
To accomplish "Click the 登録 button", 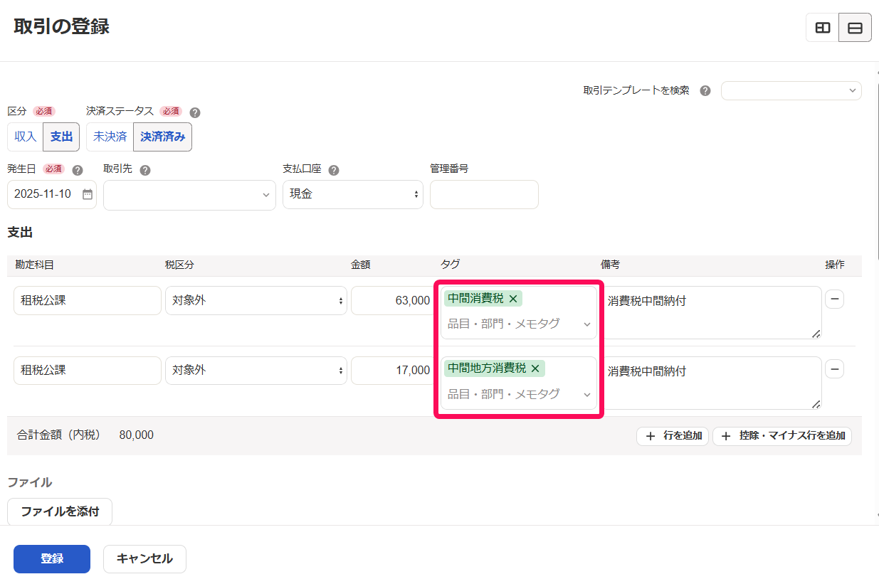I will tap(52, 559).
